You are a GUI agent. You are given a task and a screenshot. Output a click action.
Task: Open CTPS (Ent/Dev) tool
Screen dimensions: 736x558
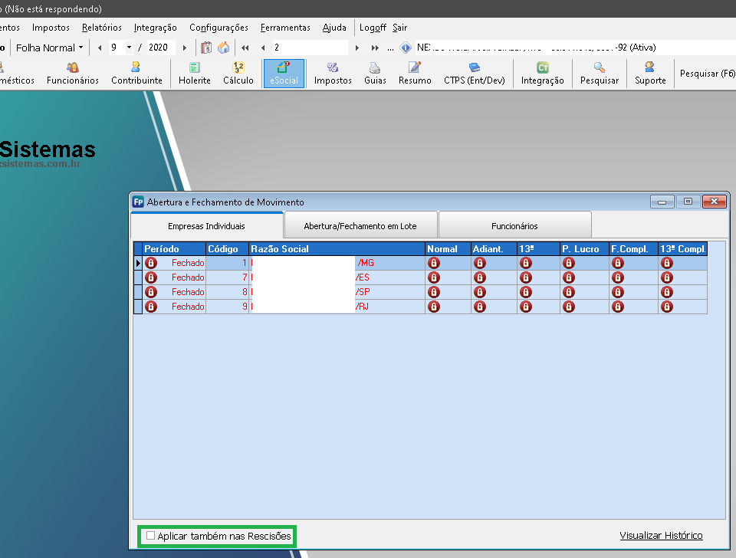(474, 74)
